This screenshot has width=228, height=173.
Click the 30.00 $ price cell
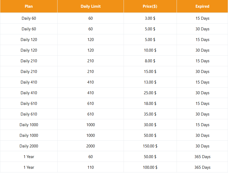click(150, 125)
